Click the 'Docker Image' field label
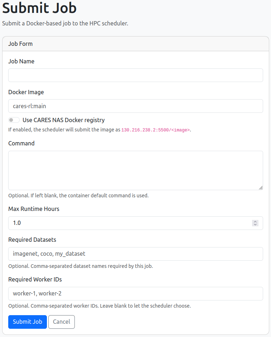 tap(26, 92)
